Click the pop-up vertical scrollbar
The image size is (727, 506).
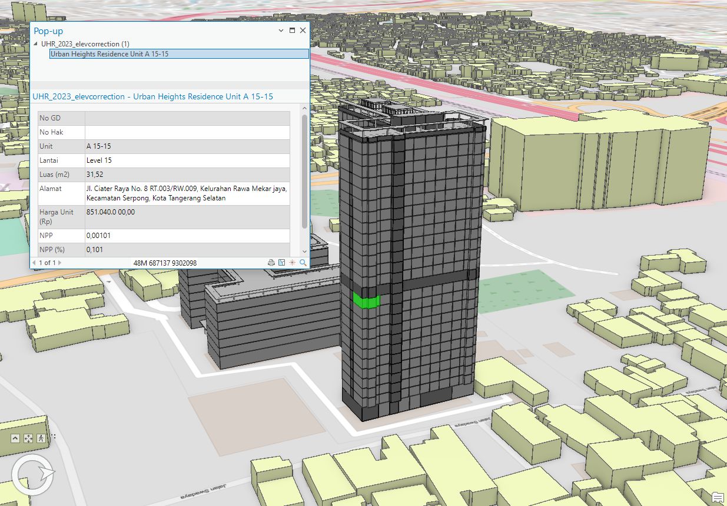[304, 170]
